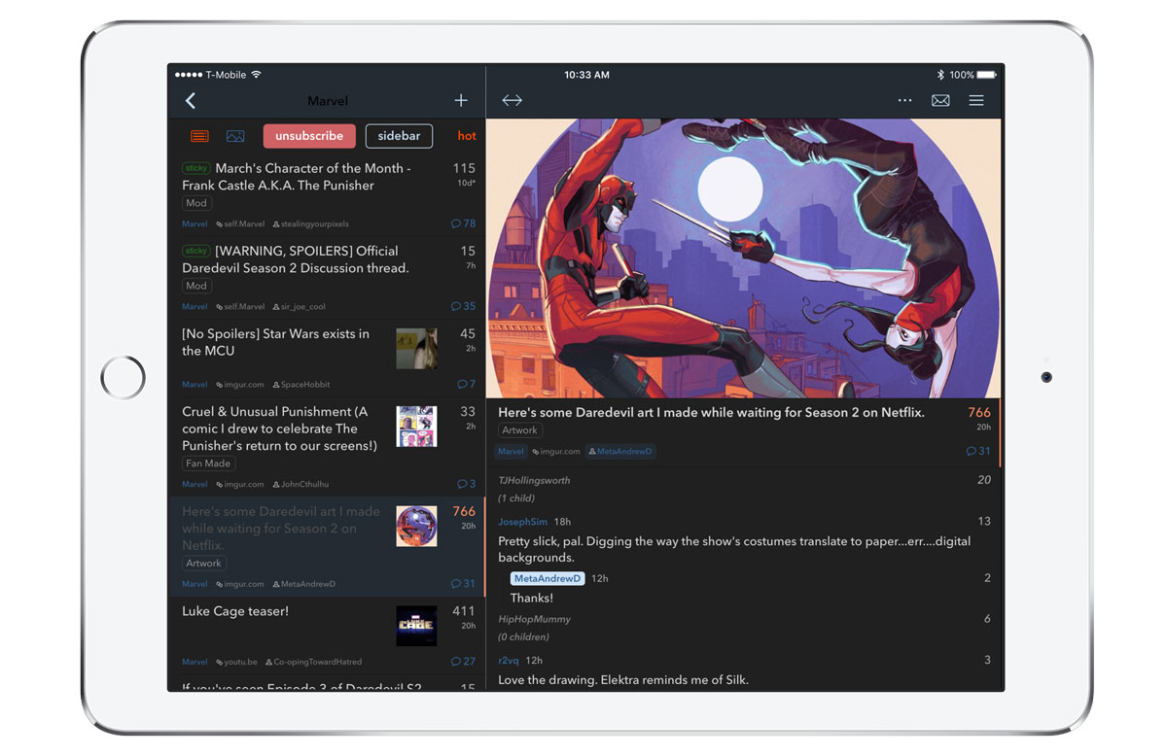Open user SpaceHobbit profile

(x=301, y=385)
